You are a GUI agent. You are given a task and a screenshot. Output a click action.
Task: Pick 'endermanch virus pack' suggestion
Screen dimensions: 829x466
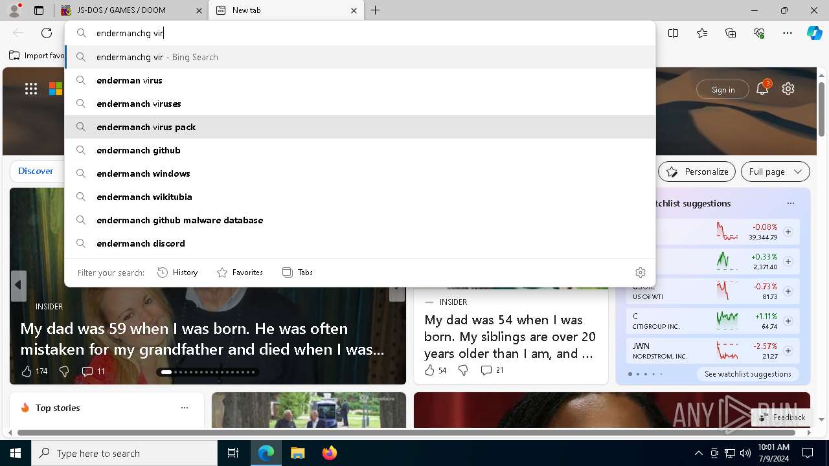pyautogui.click(x=359, y=127)
